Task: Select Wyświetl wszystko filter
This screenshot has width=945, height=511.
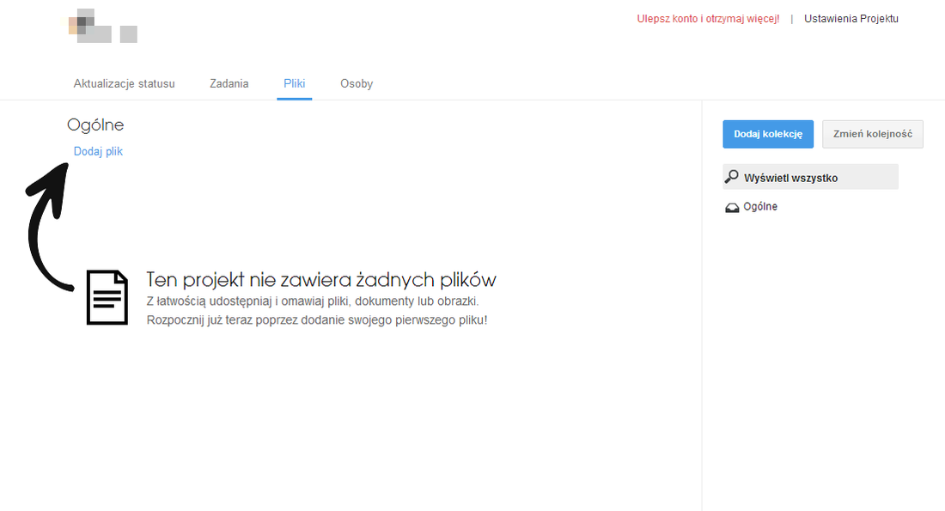Action: click(x=811, y=177)
